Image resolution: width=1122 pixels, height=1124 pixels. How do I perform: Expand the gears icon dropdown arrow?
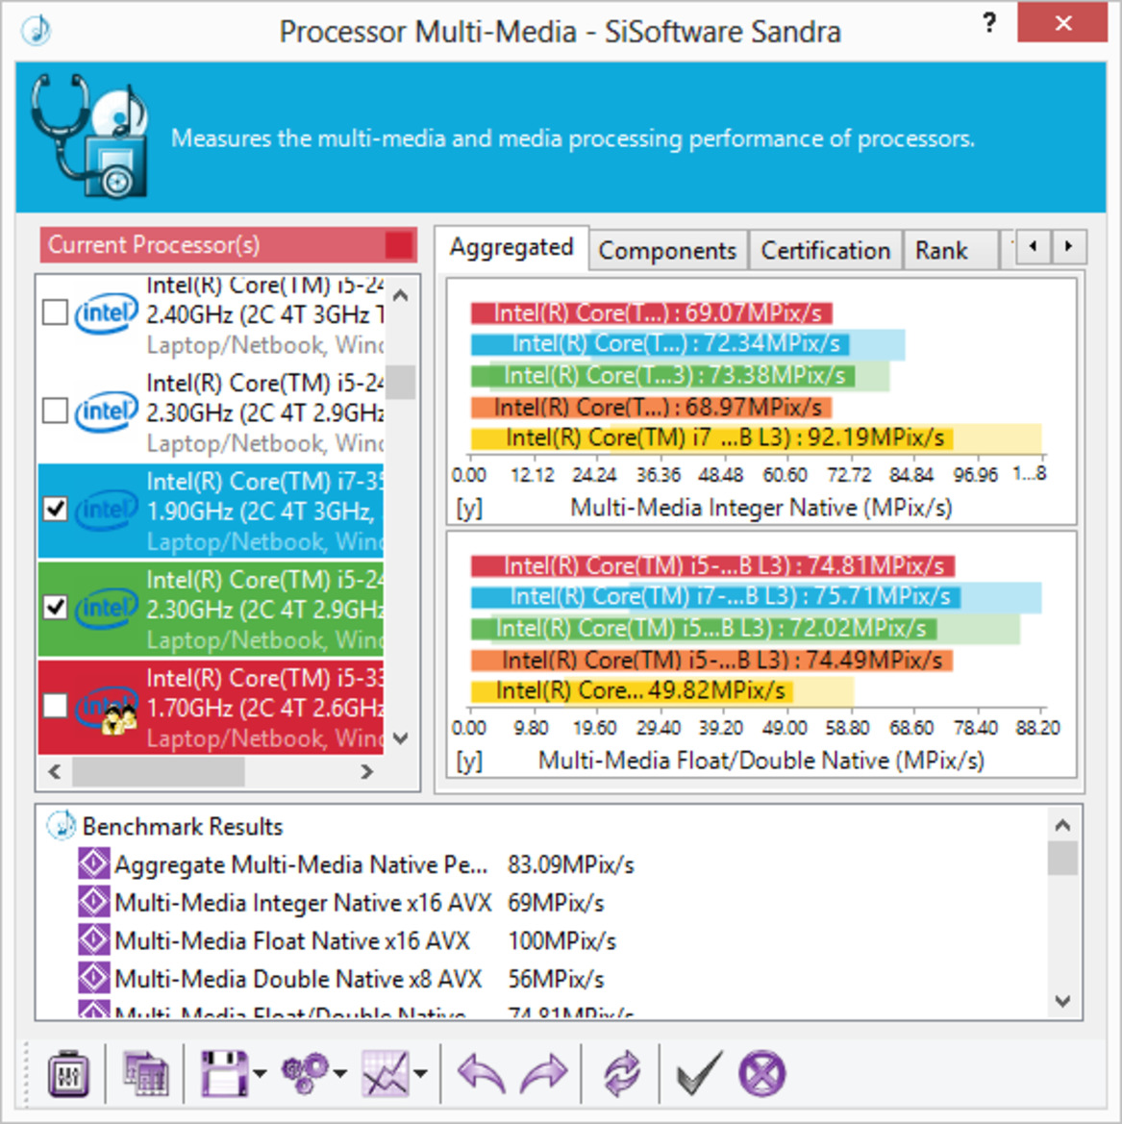click(x=340, y=1073)
